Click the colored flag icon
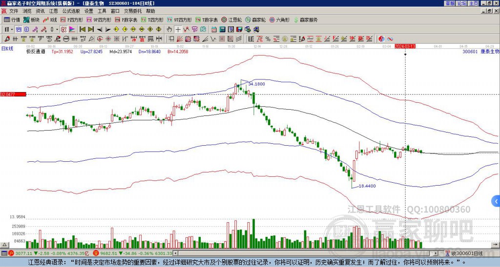This screenshot has width=500, height=267. pyautogui.click(x=72, y=30)
